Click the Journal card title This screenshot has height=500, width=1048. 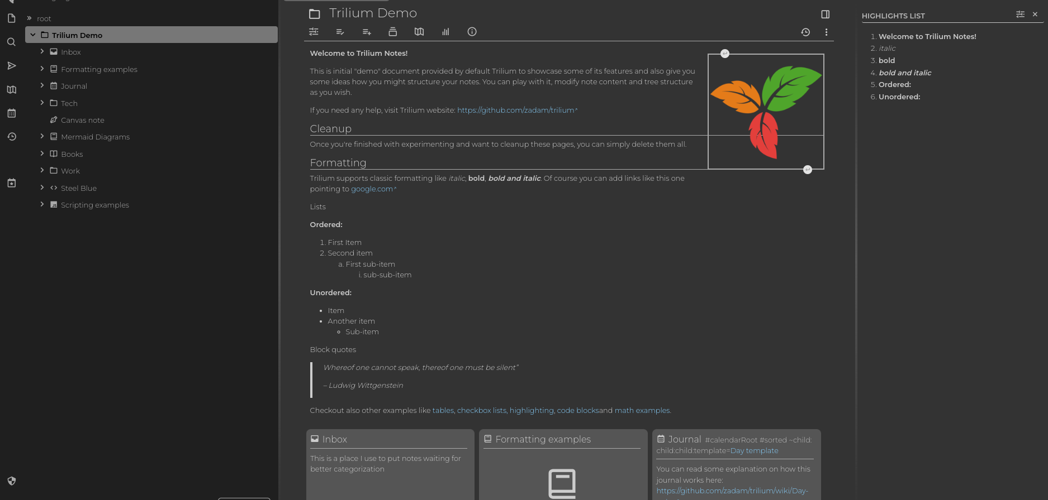685,439
